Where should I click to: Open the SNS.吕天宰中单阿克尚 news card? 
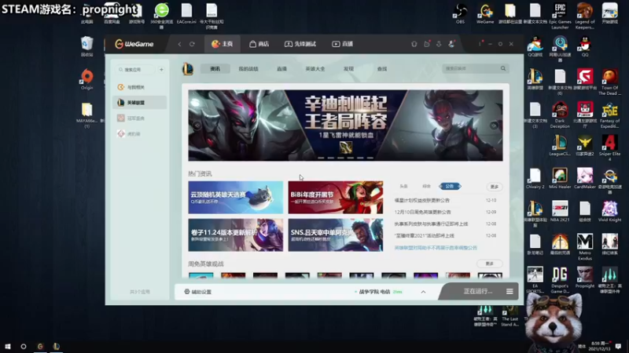click(336, 235)
